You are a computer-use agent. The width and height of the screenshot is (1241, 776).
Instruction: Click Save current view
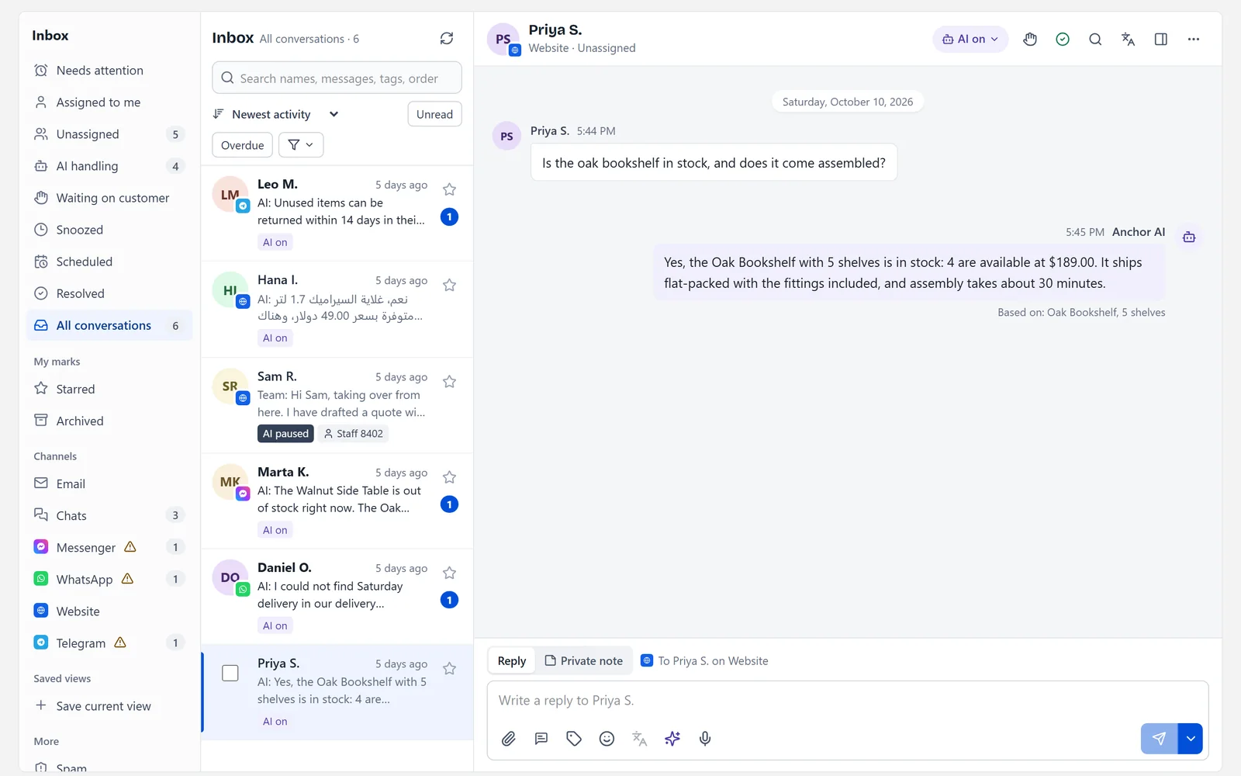(109, 706)
